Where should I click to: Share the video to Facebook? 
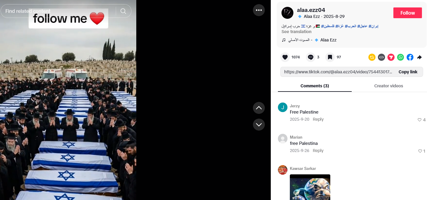(x=410, y=57)
